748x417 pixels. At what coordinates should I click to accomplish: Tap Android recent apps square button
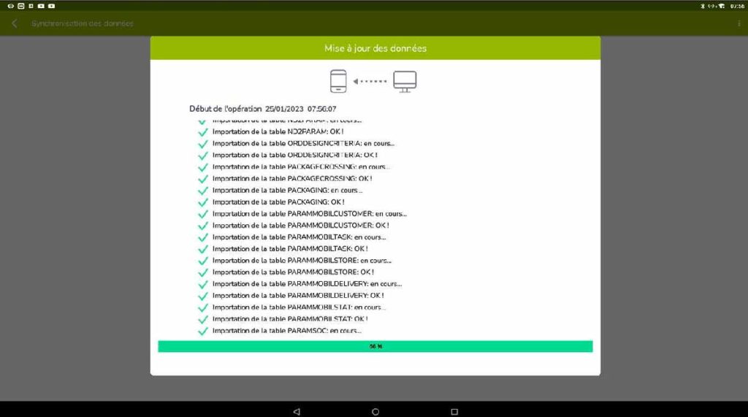tap(454, 411)
